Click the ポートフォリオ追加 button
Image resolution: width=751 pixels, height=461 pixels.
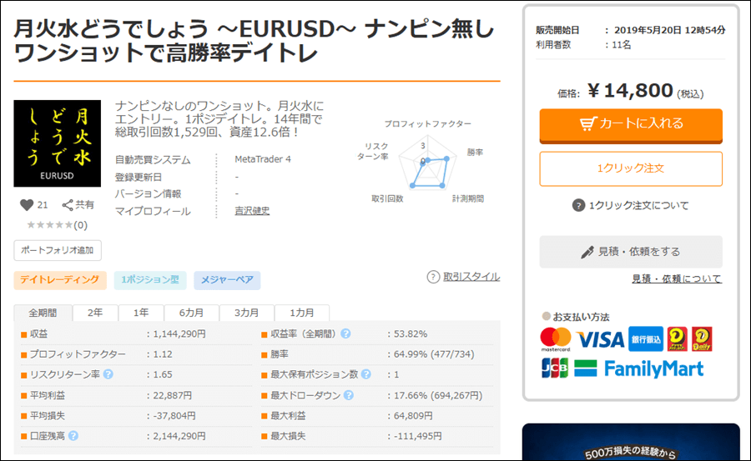pos(58,250)
